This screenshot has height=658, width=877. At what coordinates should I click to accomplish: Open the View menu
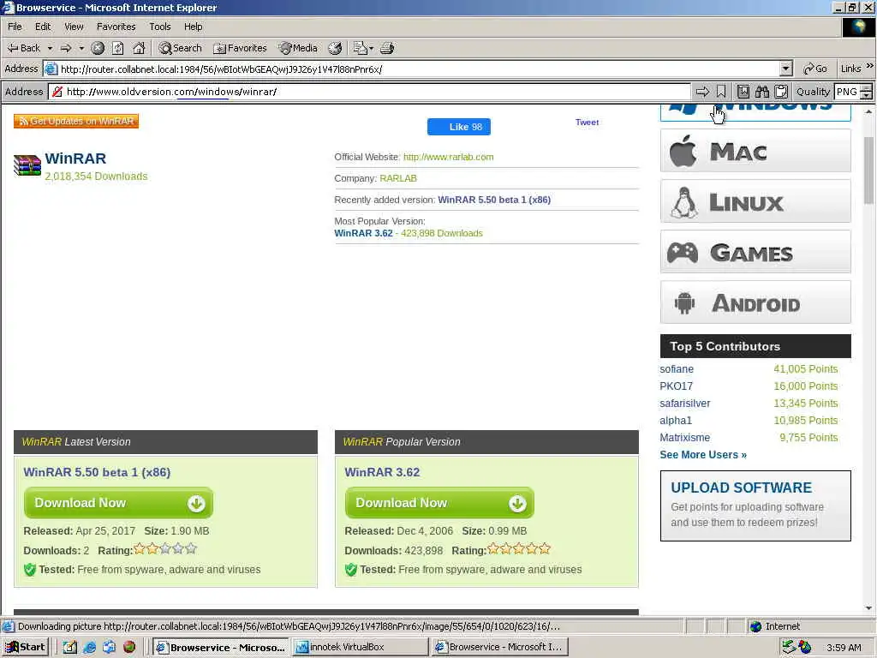[x=74, y=27]
